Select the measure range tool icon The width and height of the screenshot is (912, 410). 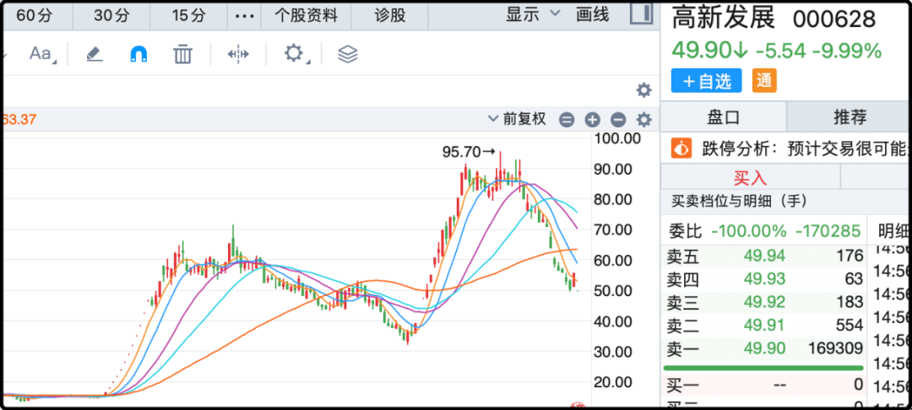(x=238, y=54)
